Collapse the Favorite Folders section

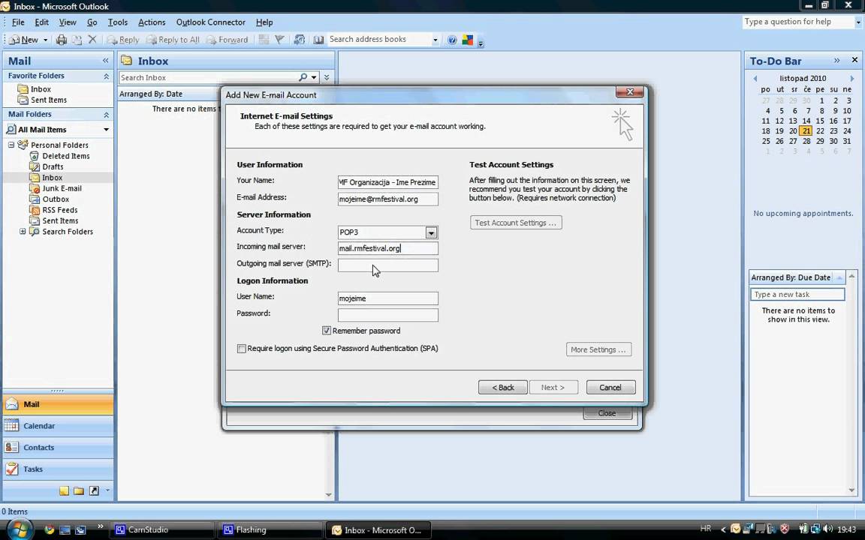coord(106,76)
